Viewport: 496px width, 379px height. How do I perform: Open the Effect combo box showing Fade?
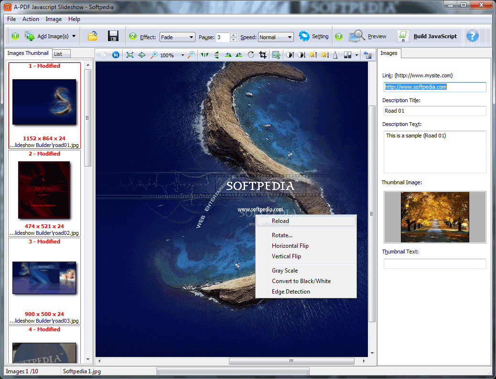coord(177,37)
